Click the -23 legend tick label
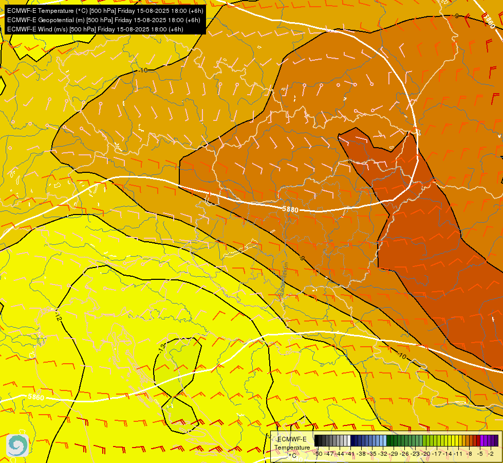Screen dimensions: 503x463 pyautogui.click(x=416, y=454)
